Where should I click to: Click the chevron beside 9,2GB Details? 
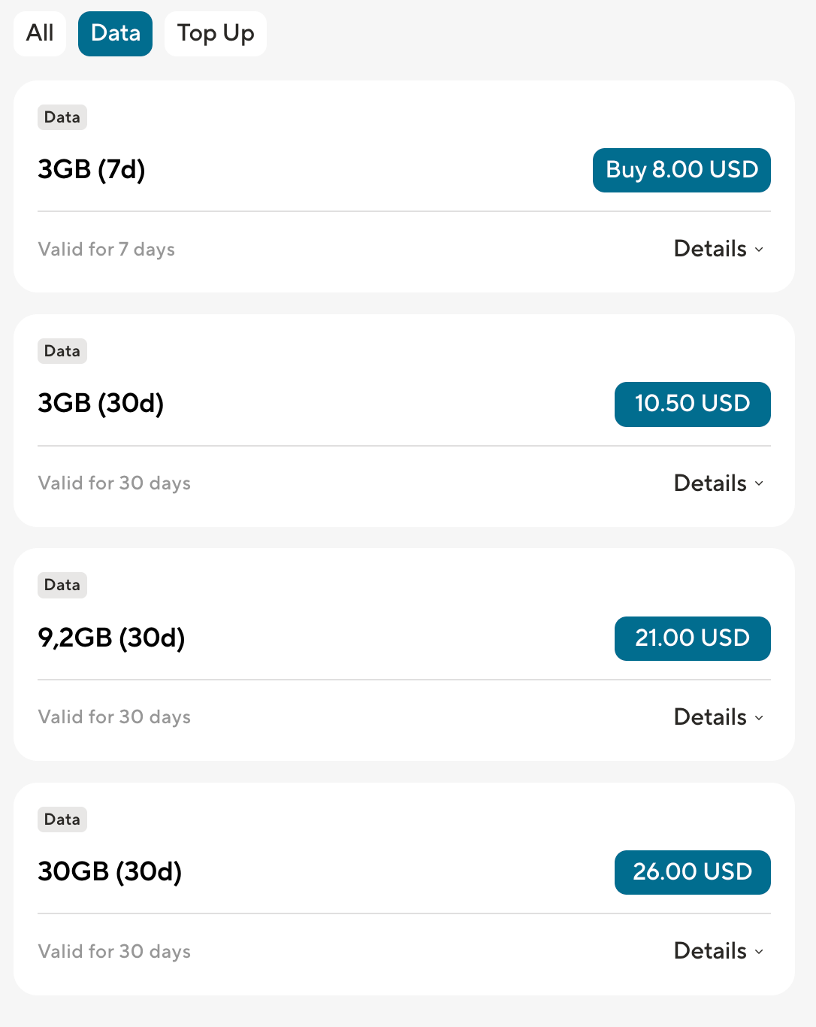tap(759, 718)
